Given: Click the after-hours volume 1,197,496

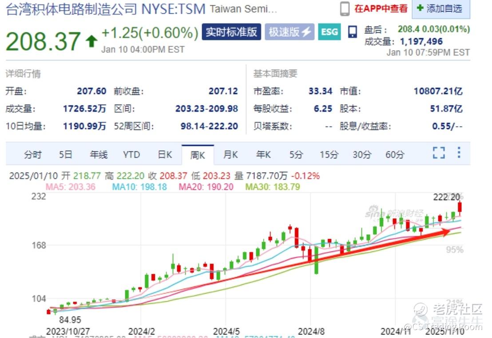Looking at the screenshot, I should pos(421,41).
